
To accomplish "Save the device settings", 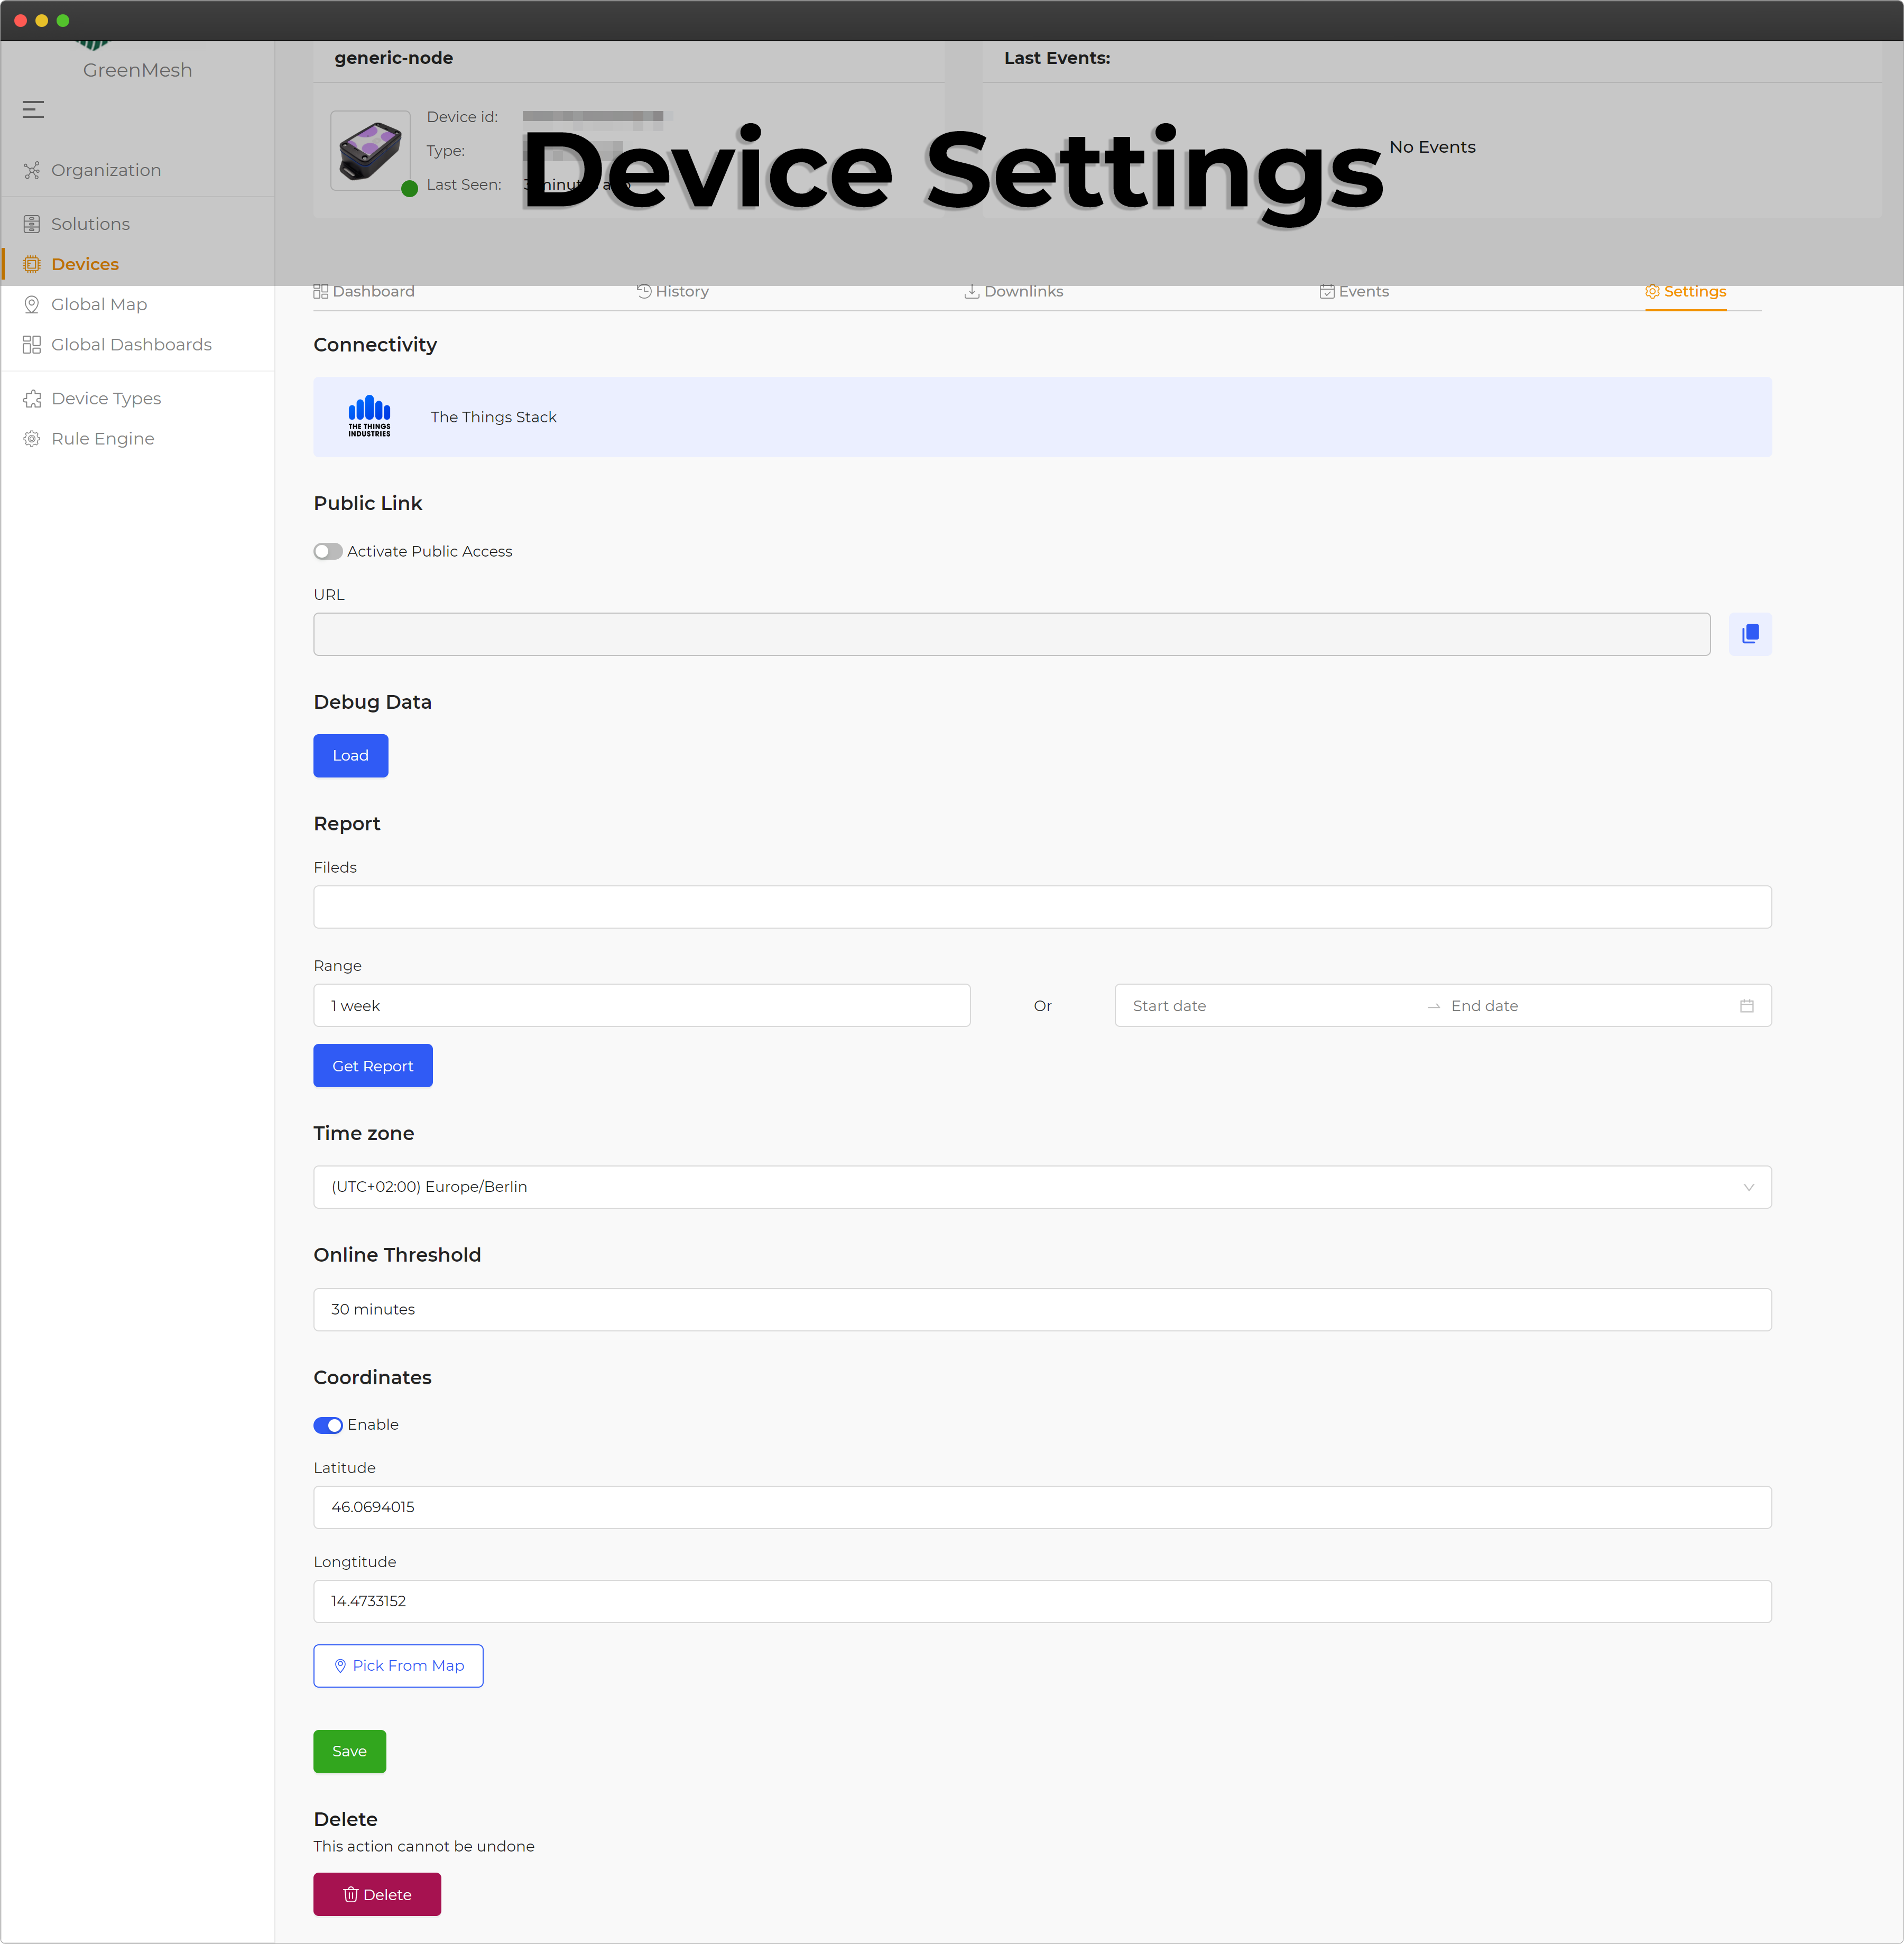I will pyautogui.click(x=350, y=1751).
